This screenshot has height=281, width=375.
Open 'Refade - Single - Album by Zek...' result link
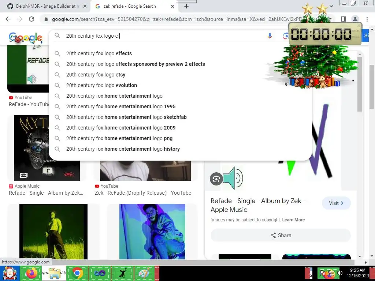coord(46,193)
